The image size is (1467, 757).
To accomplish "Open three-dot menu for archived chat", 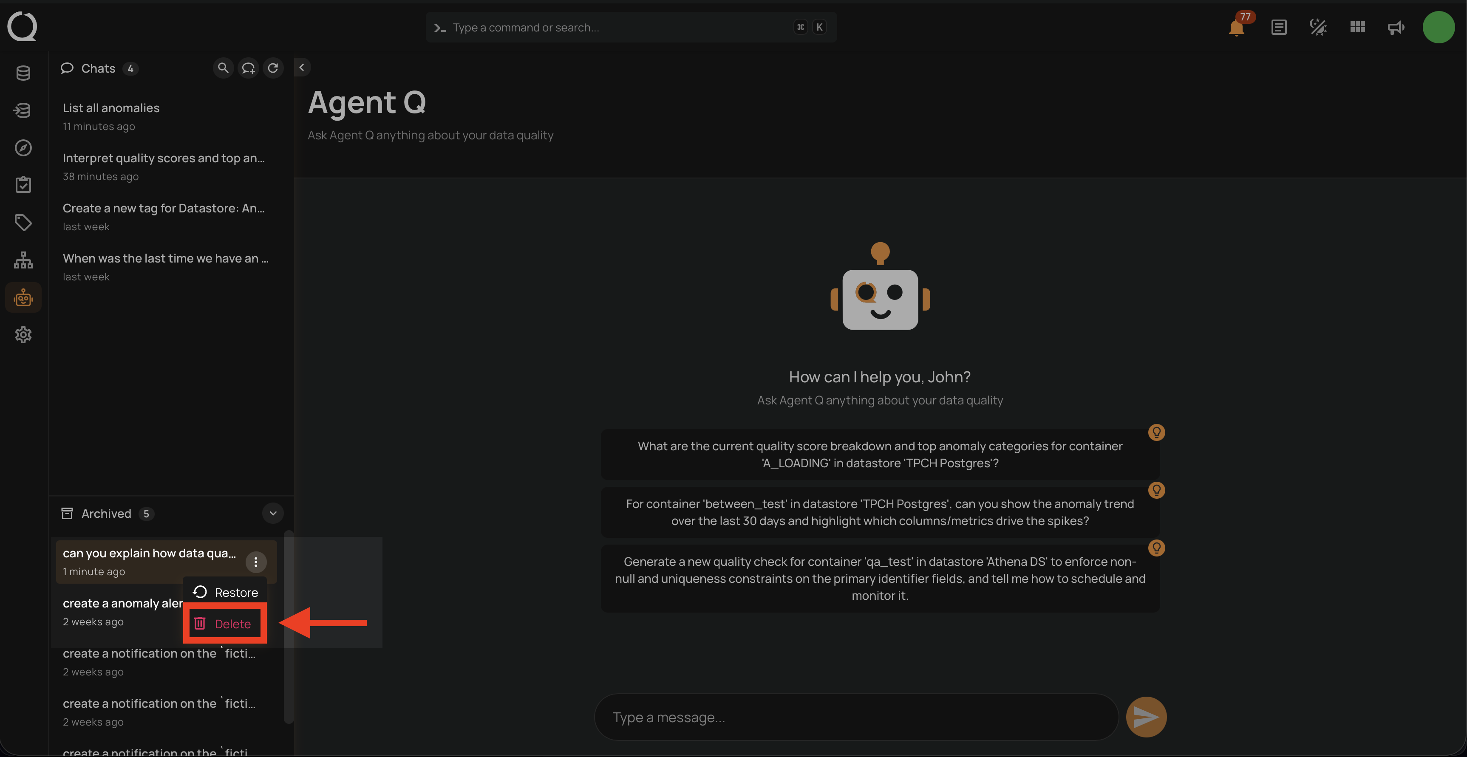I will point(256,562).
